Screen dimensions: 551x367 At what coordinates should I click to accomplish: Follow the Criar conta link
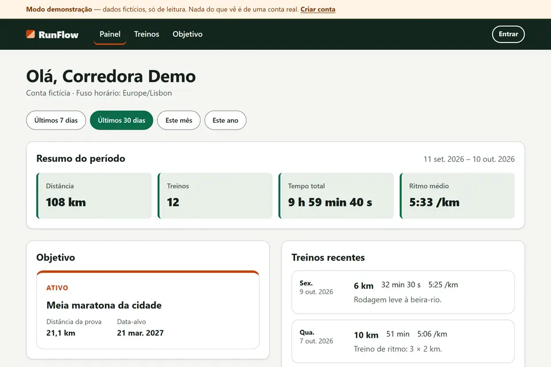[317, 10]
